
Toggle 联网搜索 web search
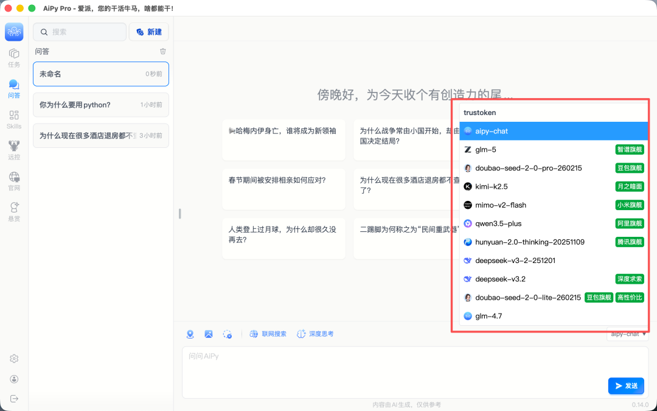click(268, 334)
